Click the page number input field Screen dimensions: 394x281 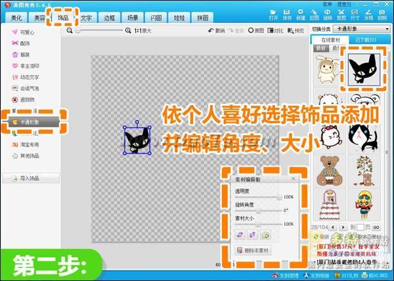tap(360, 228)
